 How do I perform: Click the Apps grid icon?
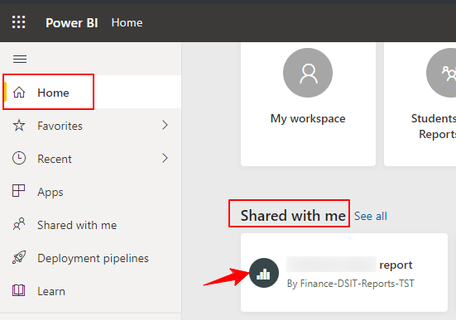18,191
